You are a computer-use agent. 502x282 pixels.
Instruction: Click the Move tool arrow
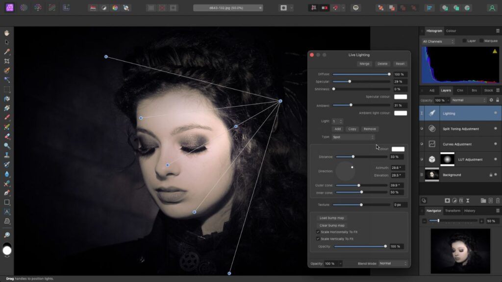tap(7, 42)
